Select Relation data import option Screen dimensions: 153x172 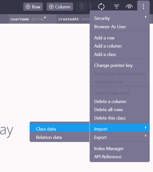(59, 137)
